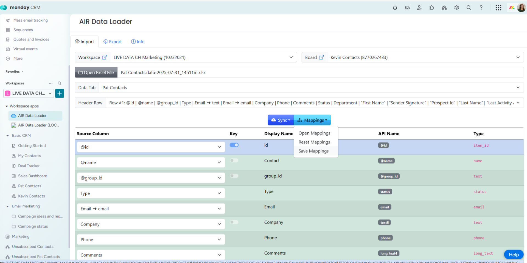Open Virtual events in sidebar
The image size is (527, 263).
pos(26,49)
